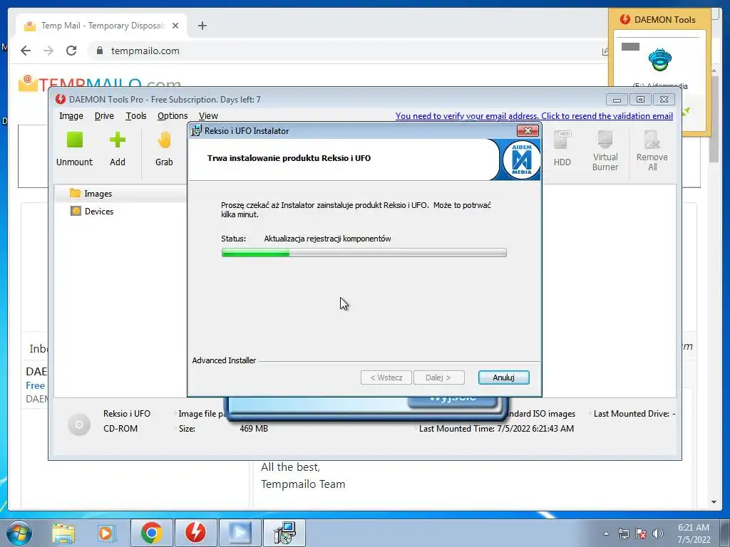Open the Drive menu
This screenshot has width=730, height=547.
tap(104, 116)
